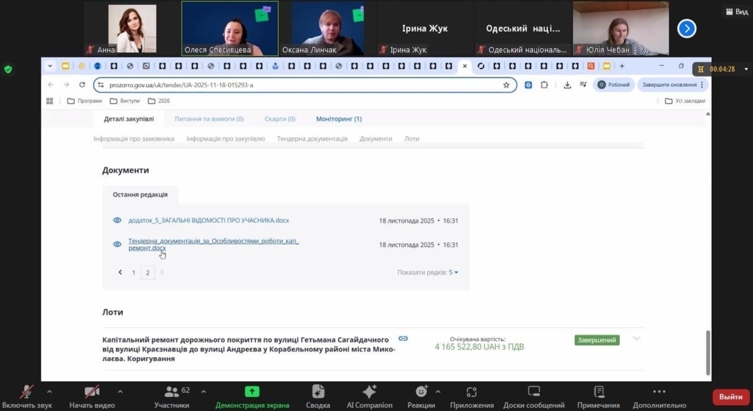Unmute with Включить звук microphone
The width and height of the screenshot is (753, 411).
tap(26, 392)
